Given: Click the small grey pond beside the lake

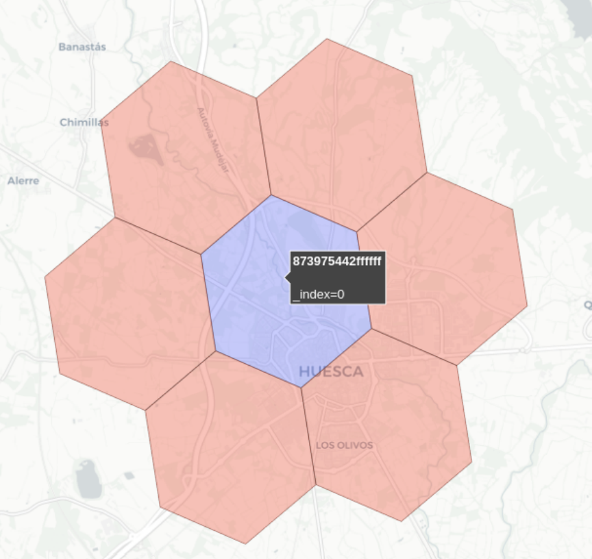Looking at the screenshot, I should 128,475.
